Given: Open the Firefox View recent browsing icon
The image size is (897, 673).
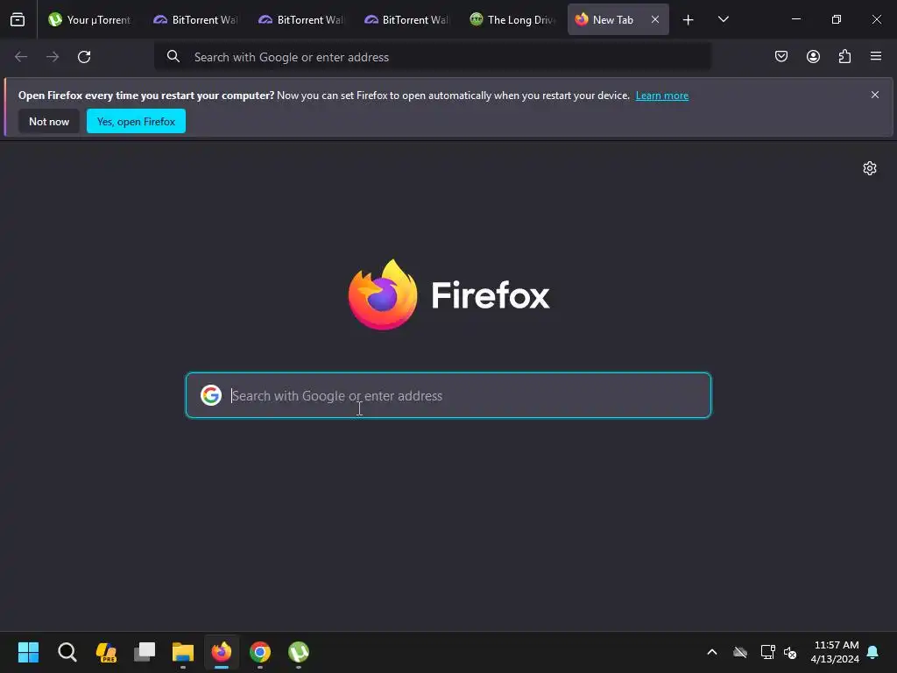Looking at the screenshot, I should [18, 19].
